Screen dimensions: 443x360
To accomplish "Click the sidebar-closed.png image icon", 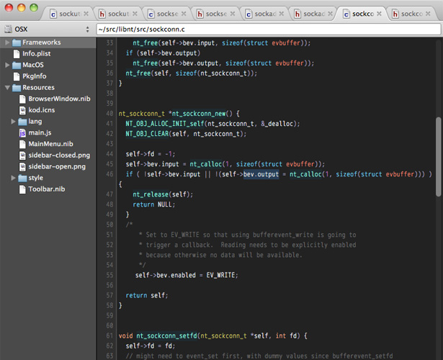I will point(22,156).
